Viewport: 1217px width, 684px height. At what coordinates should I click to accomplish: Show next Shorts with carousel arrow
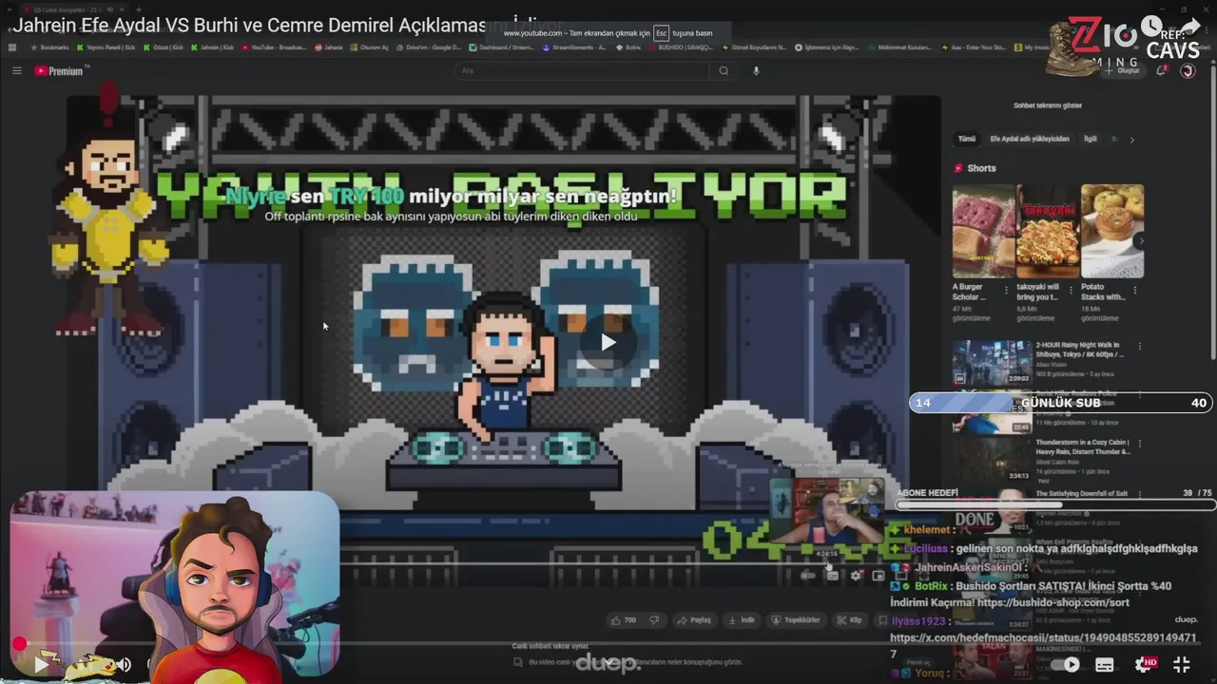pos(1140,241)
